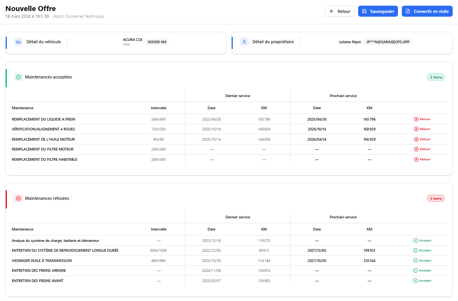Click the 5 items badge in Maintenances refusées
Screen dimensions: 458x301
[436, 198]
